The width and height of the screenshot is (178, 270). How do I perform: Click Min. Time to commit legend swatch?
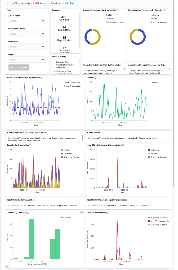pos(149,225)
